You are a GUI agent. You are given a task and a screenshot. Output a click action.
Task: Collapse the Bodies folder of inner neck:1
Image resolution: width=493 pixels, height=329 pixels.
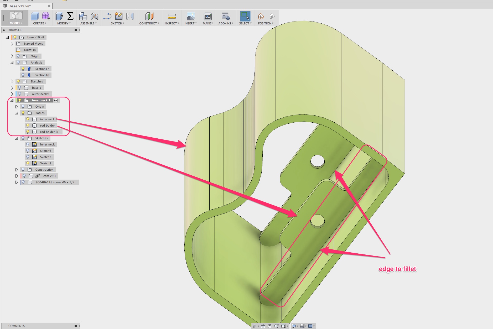click(17, 113)
